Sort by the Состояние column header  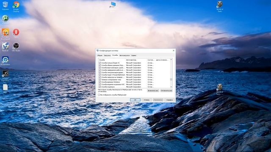tap(151, 60)
